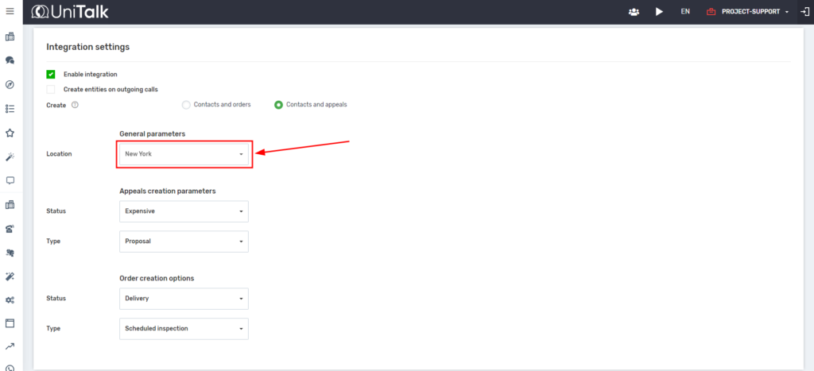Click the trend chart icon in sidebar
Image resolution: width=814 pixels, height=371 pixels.
(10, 346)
